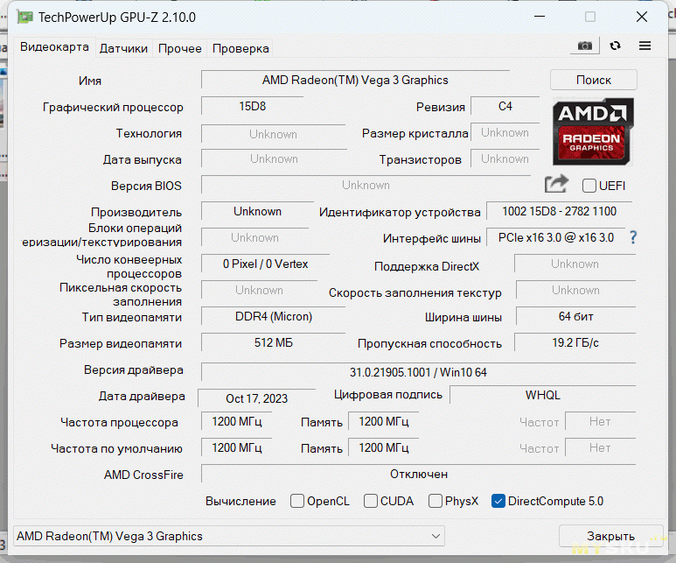Click the C4 revision field
This screenshot has width=676, height=563.
[x=505, y=106]
